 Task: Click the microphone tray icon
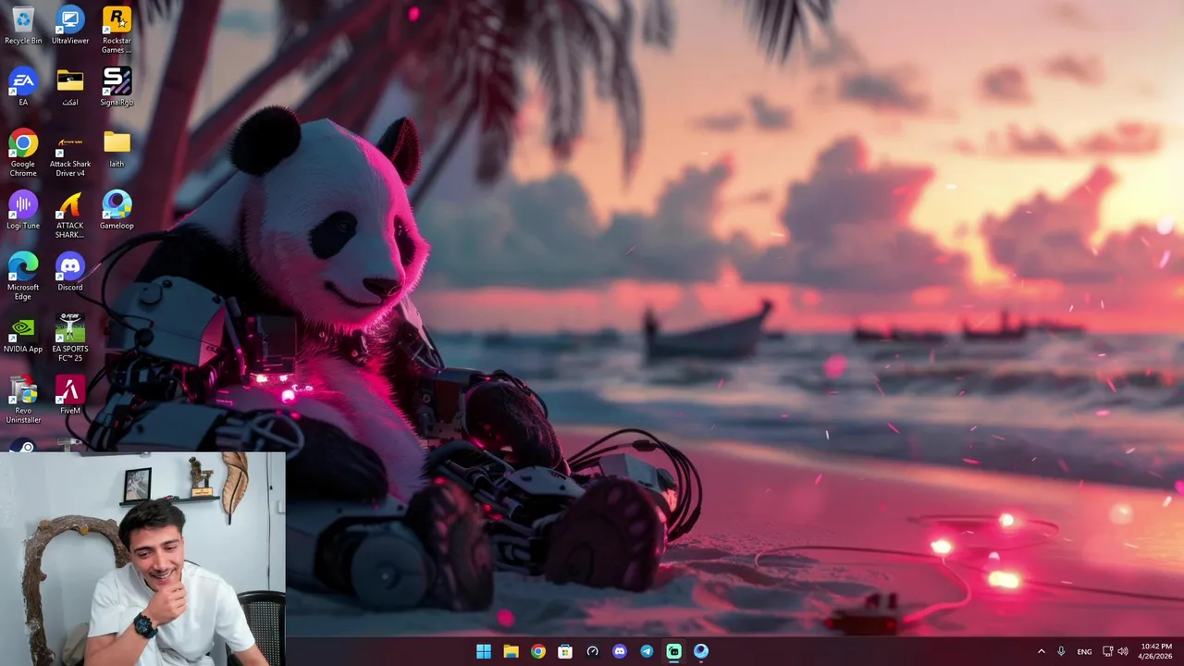tap(1061, 651)
